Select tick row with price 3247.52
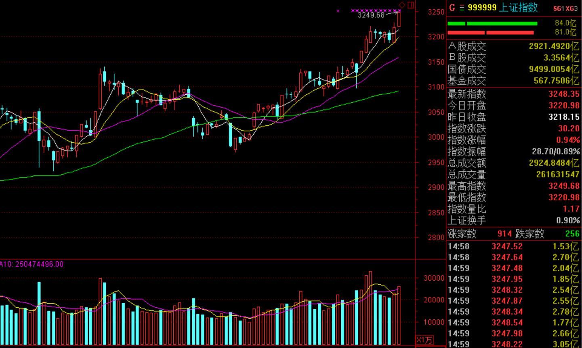Screen dimensions: 582x348 coord(514,246)
